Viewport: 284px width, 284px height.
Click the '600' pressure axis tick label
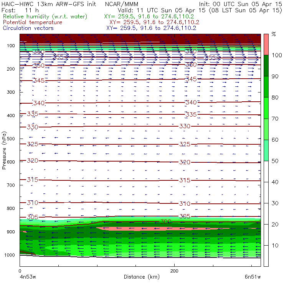(x=11, y=162)
